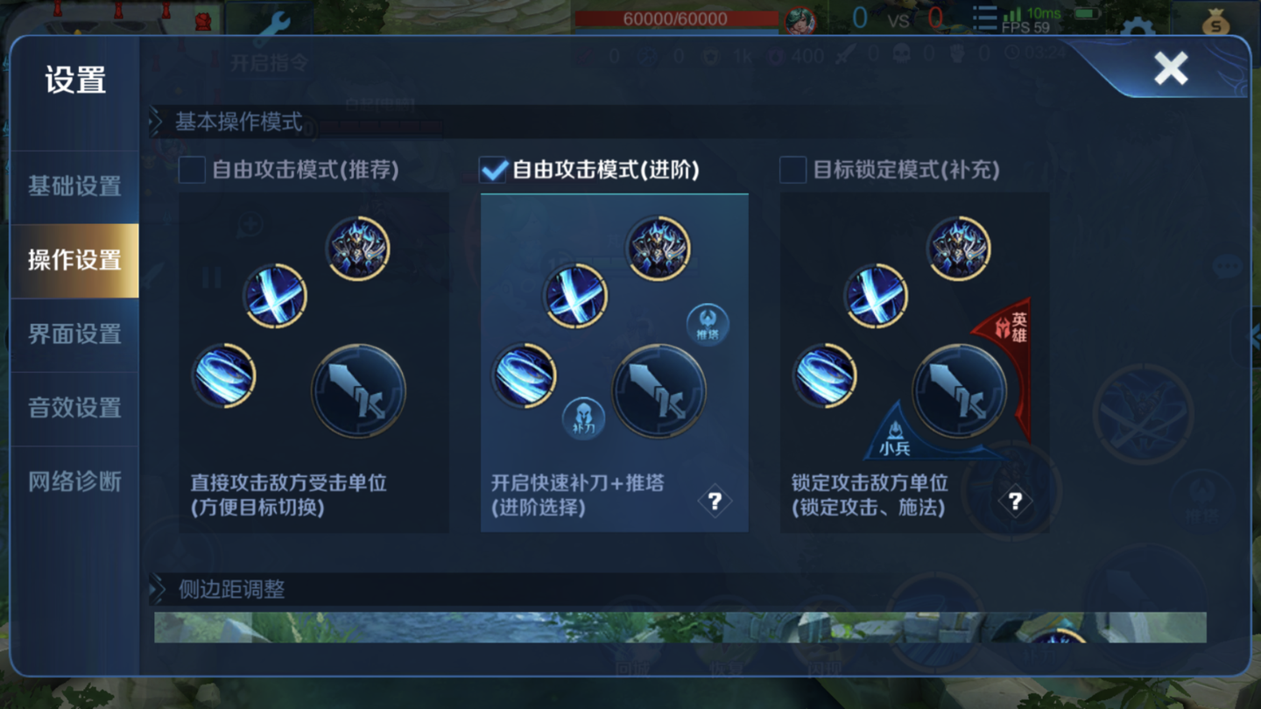Image resolution: width=1261 pixels, height=709 pixels.
Task: Tap sword attack button in 自由攻击模式(推荐) preview
Action: 359,390
